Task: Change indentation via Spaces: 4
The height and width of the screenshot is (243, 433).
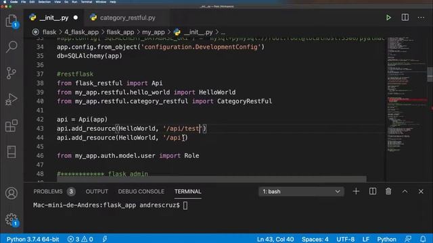Action: pos(315,239)
